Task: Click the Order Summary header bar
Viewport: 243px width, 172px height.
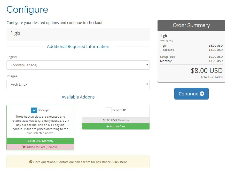Action: 191,25
